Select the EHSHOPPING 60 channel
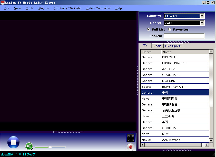Image resolution: width=216 pixels, height=157 pixels. pos(175,63)
